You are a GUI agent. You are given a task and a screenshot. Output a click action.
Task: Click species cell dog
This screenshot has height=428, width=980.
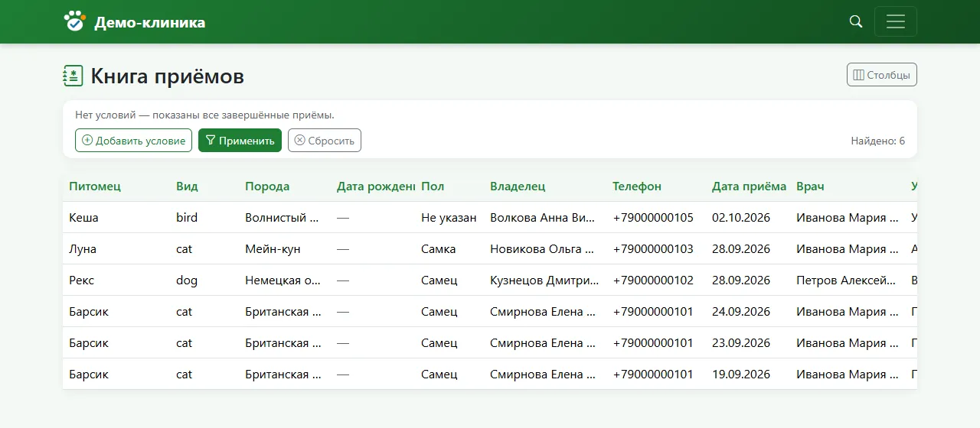(x=187, y=280)
